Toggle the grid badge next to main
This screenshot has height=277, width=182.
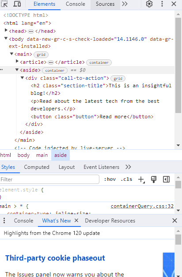41,55
